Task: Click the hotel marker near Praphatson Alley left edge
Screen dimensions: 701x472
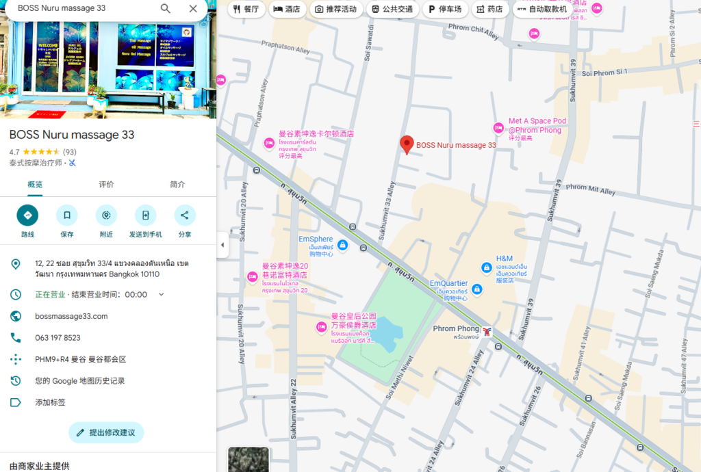Action: 221,80
